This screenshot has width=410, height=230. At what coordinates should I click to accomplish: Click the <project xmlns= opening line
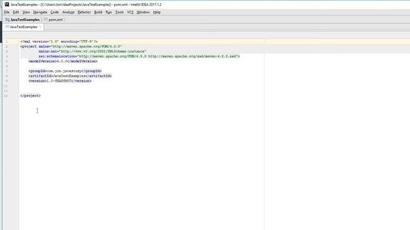click(71, 47)
